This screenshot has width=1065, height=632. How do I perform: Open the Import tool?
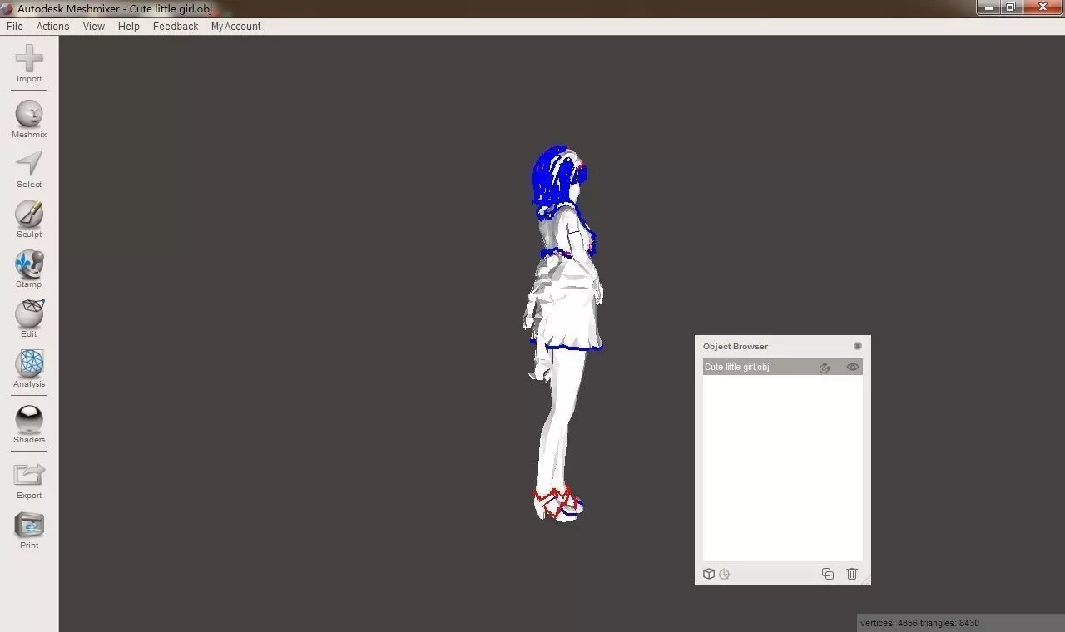click(x=29, y=64)
